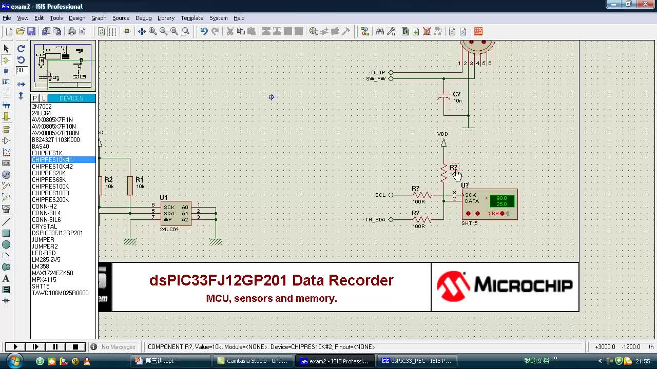The image size is (657, 369).
Task: Open the Debug menu
Action: tap(144, 18)
